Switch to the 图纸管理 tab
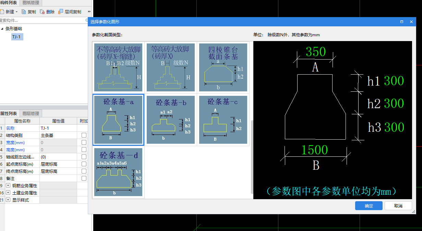Image resolution: width=422 pixels, height=231 pixels. (x=31, y=3)
